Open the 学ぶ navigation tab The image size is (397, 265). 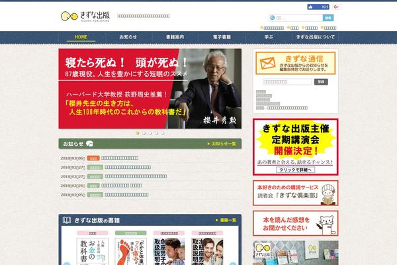click(269, 37)
